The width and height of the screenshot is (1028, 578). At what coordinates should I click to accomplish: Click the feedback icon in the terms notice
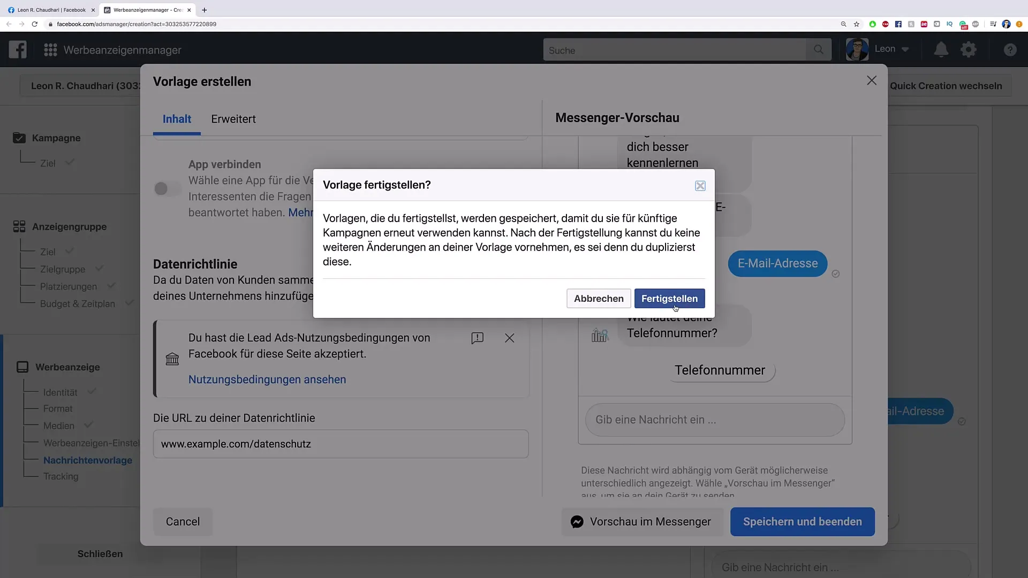coord(477,338)
